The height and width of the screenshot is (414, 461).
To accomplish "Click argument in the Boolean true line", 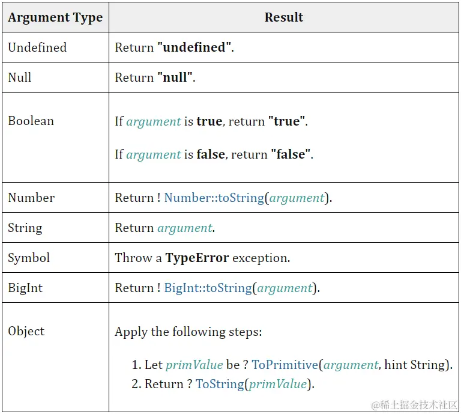I will click(x=154, y=121).
